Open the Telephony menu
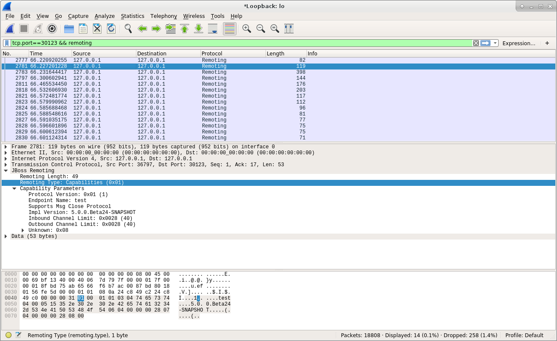Viewport: 557px width, 341px height. (x=164, y=16)
